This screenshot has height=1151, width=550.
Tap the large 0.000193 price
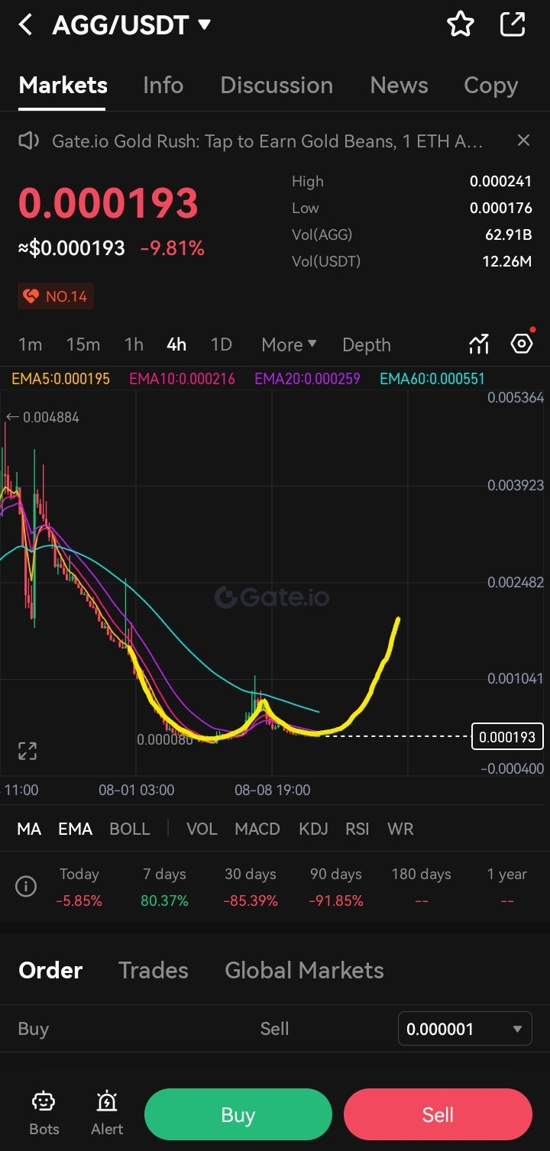(108, 203)
